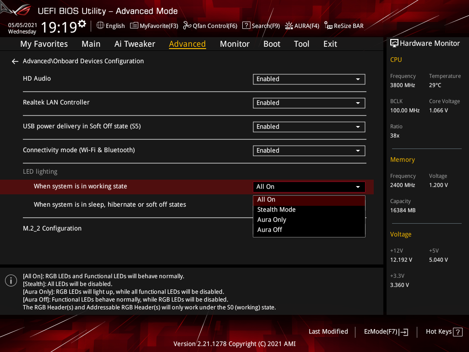
Task: Click the globe icon for English language
Action: tap(100, 26)
